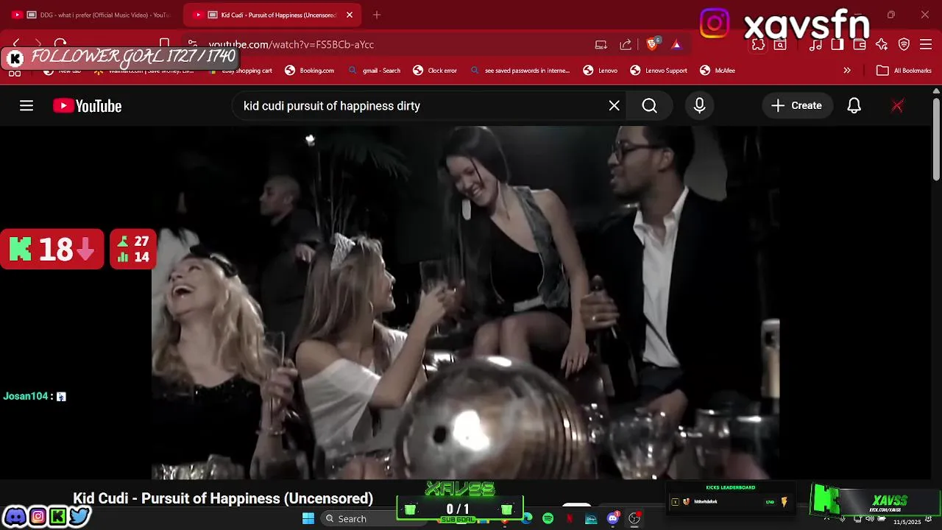Open YouTube notifications bell
Viewport: 942px width, 530px height.
pos(854,106)
